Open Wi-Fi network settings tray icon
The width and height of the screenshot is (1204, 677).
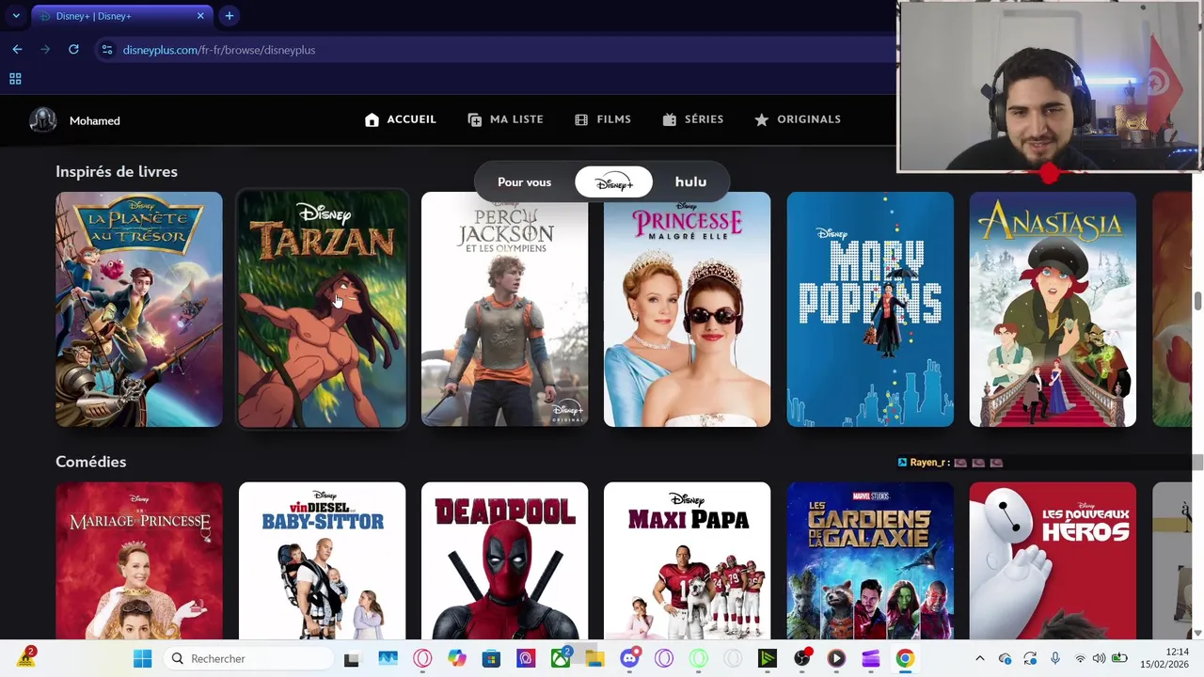click(x=1080, y=659)
